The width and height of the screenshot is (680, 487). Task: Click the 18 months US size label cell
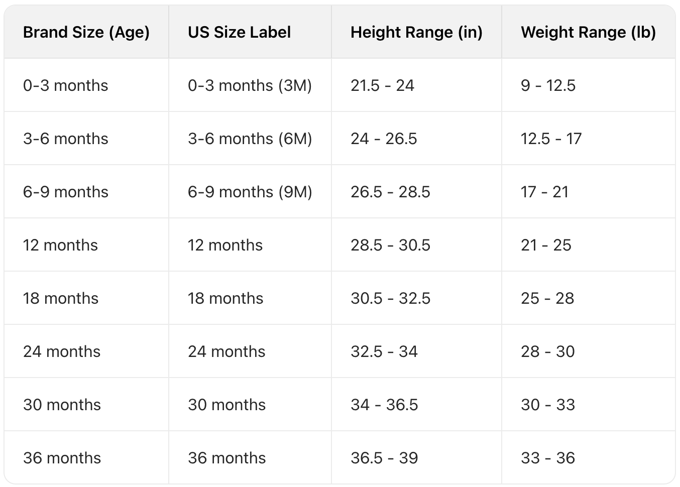[225, 298]
